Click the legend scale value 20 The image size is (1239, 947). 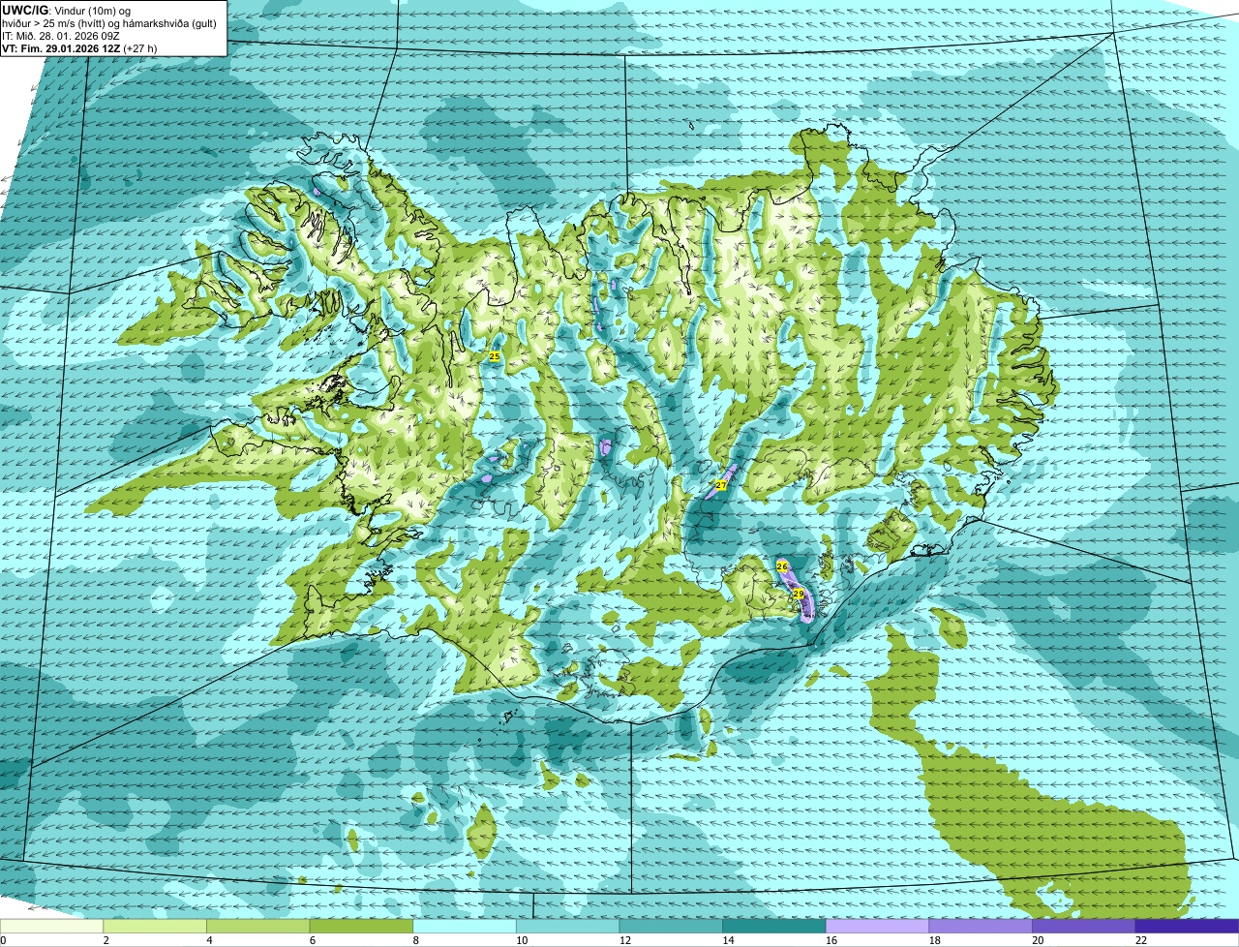pyautogui.click(x=1038, y=940)
